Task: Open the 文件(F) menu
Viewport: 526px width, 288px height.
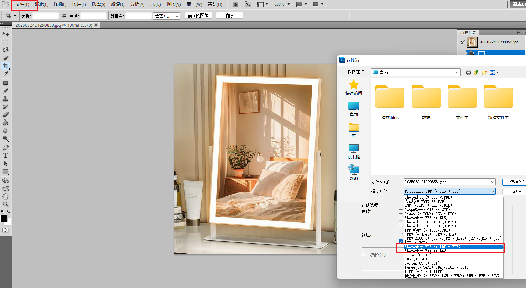Action: click(22, 4)
